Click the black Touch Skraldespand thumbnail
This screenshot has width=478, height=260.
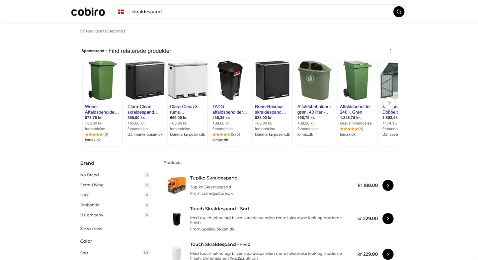point(177,219)
